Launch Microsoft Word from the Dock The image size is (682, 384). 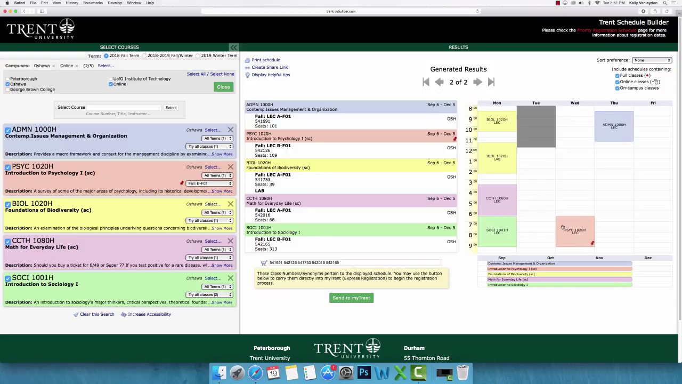pos(382,372)
